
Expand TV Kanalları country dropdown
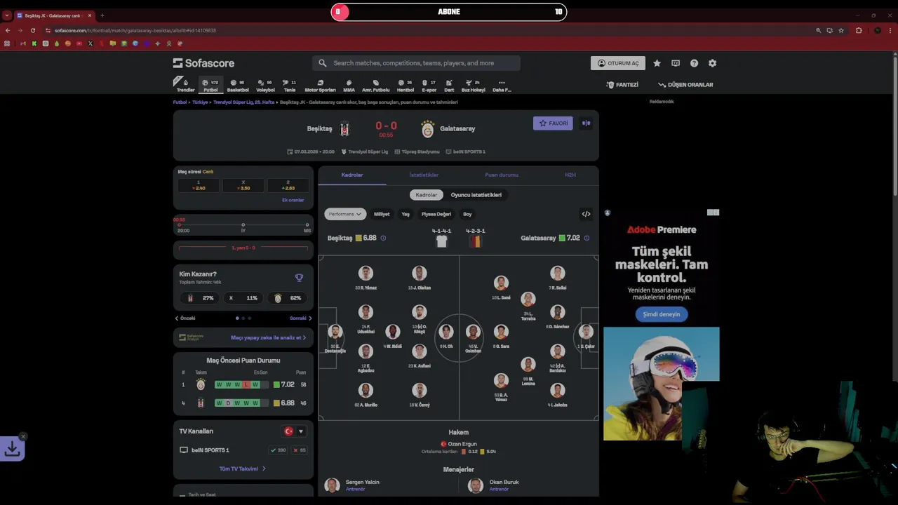tap(293, 431)
